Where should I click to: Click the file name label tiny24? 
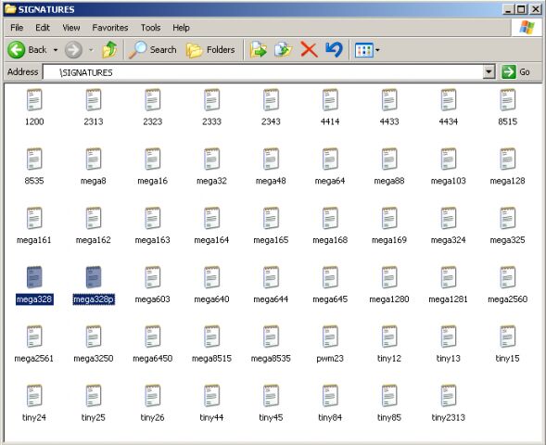[x=34, y=417]
